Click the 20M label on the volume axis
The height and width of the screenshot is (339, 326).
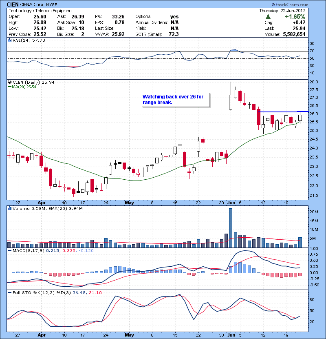(x=314, y=212)
